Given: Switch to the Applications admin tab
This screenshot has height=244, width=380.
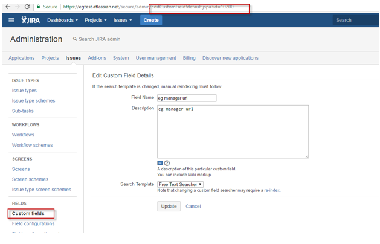Looking at the screenshot, I should click(22, 58).
